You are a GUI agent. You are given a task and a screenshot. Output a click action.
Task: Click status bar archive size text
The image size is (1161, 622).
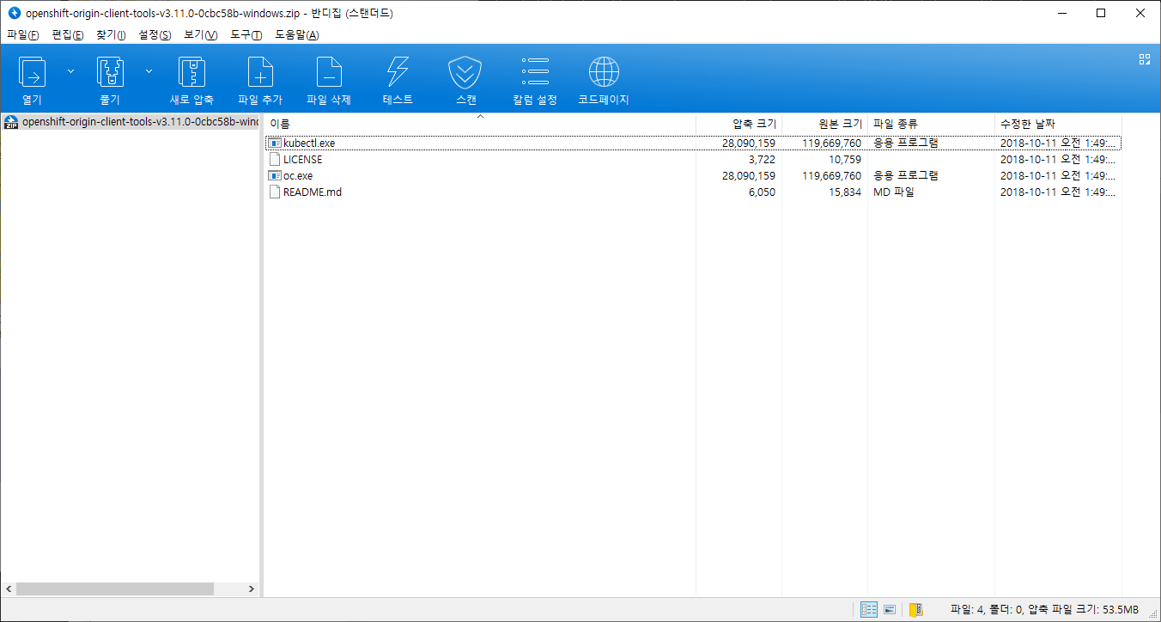pyautogui.click(x=1044, y=610)
